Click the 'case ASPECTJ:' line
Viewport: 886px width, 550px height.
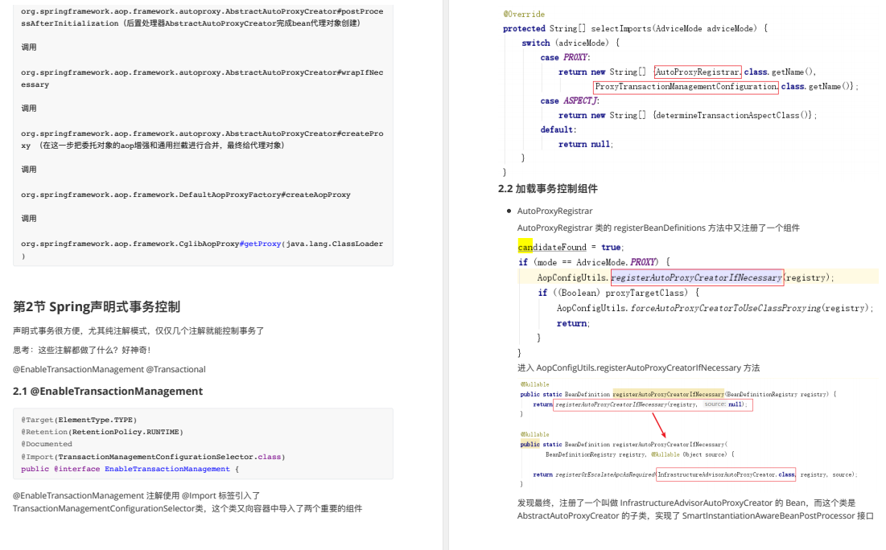point(570,101)
